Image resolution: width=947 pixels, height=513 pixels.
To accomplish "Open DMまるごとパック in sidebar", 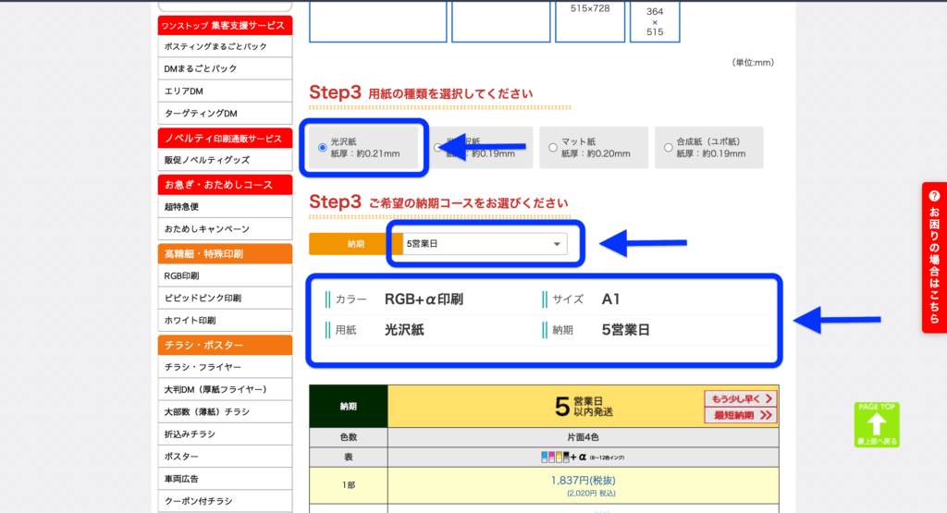I will point(225,68).
